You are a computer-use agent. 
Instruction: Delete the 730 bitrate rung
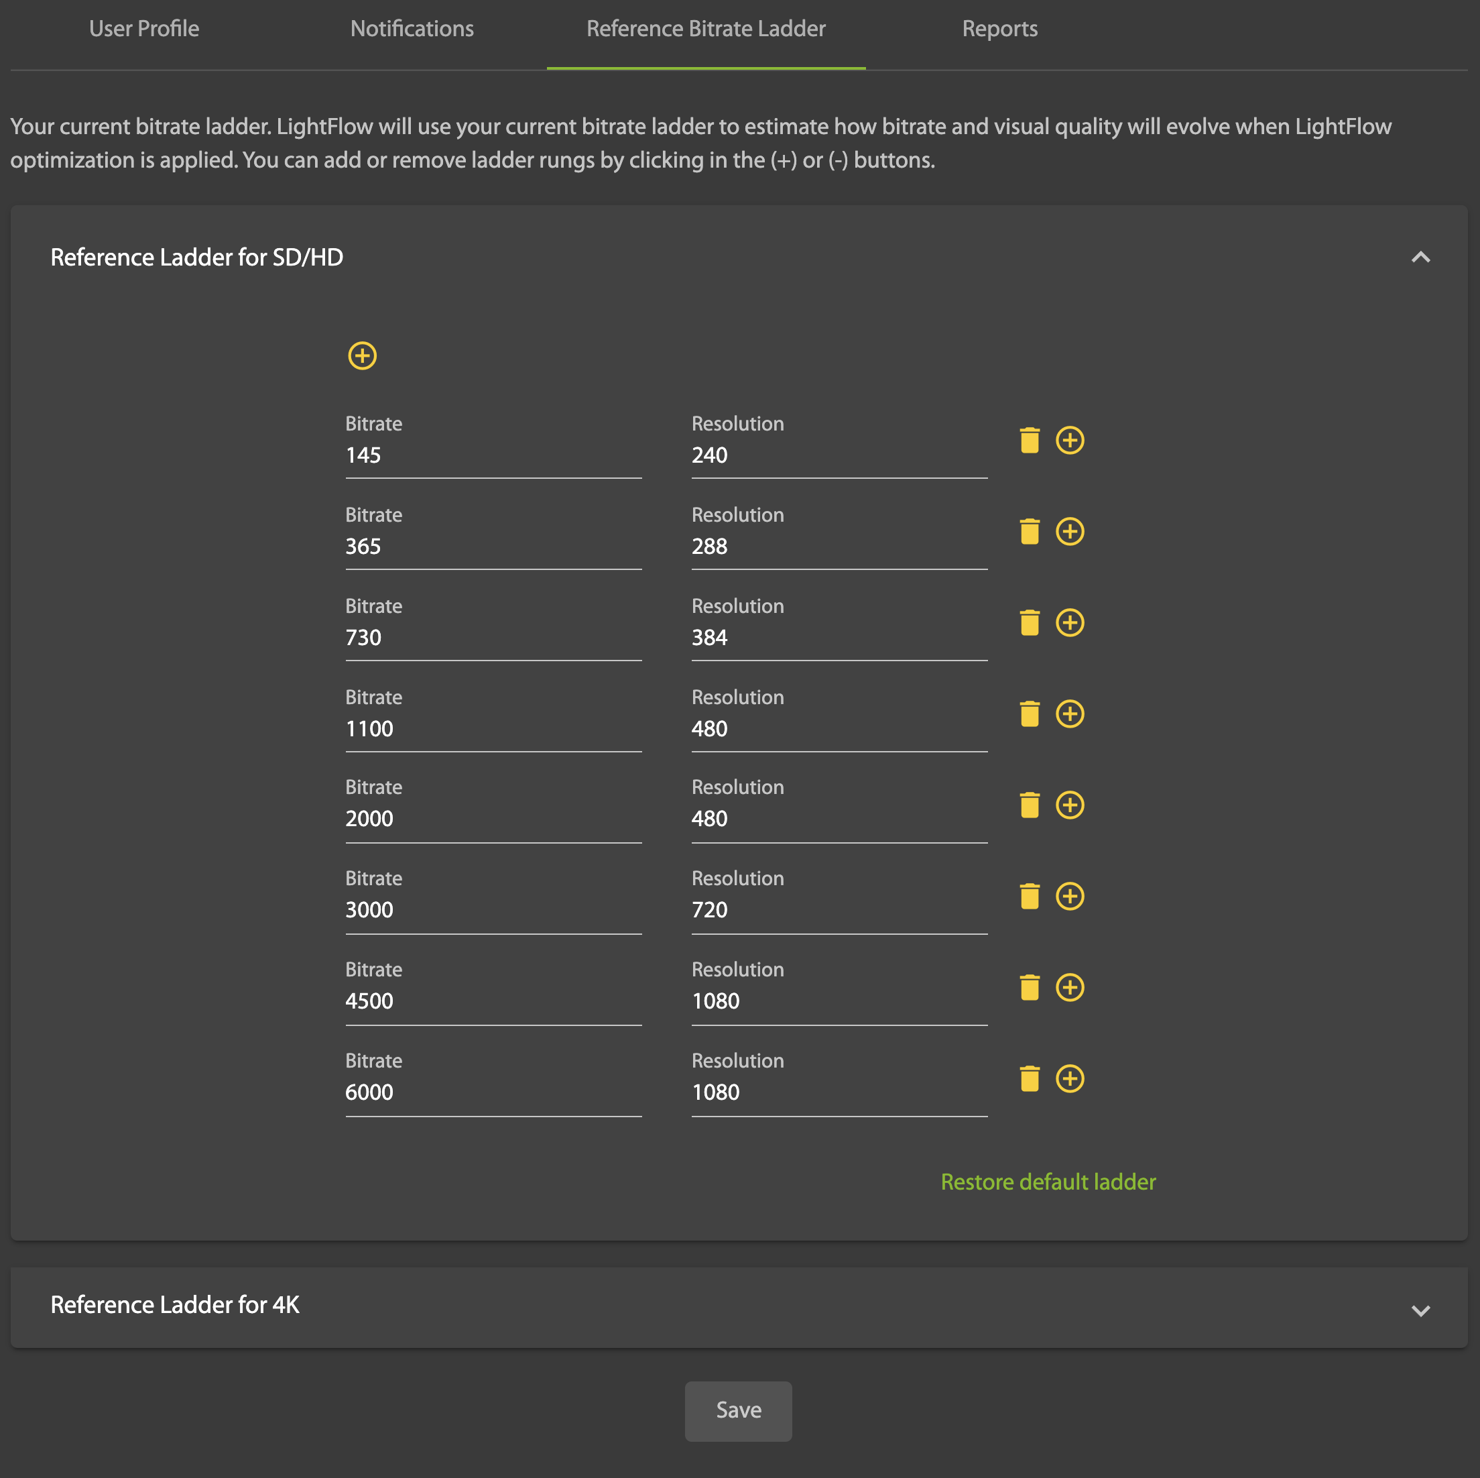(x=1030, y=623)
